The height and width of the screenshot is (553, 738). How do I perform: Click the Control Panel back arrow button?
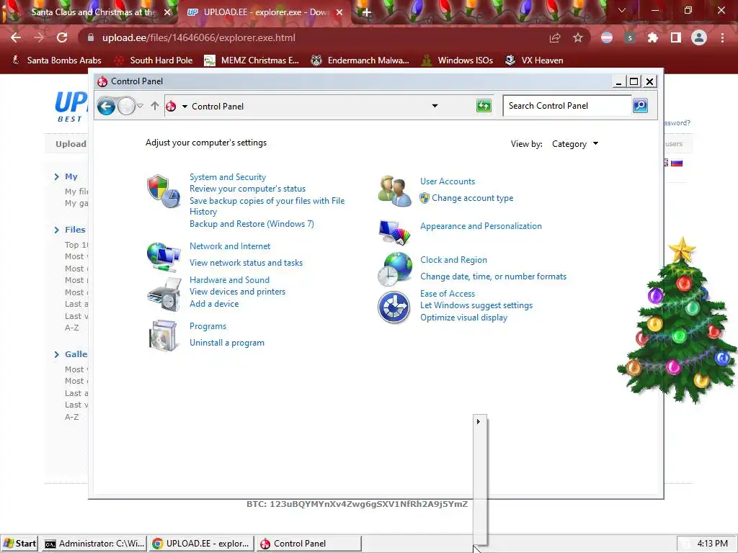coord(107,107)
